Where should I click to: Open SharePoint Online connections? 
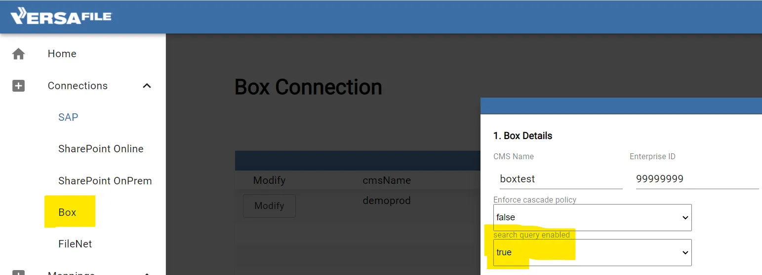click(101, 149)
